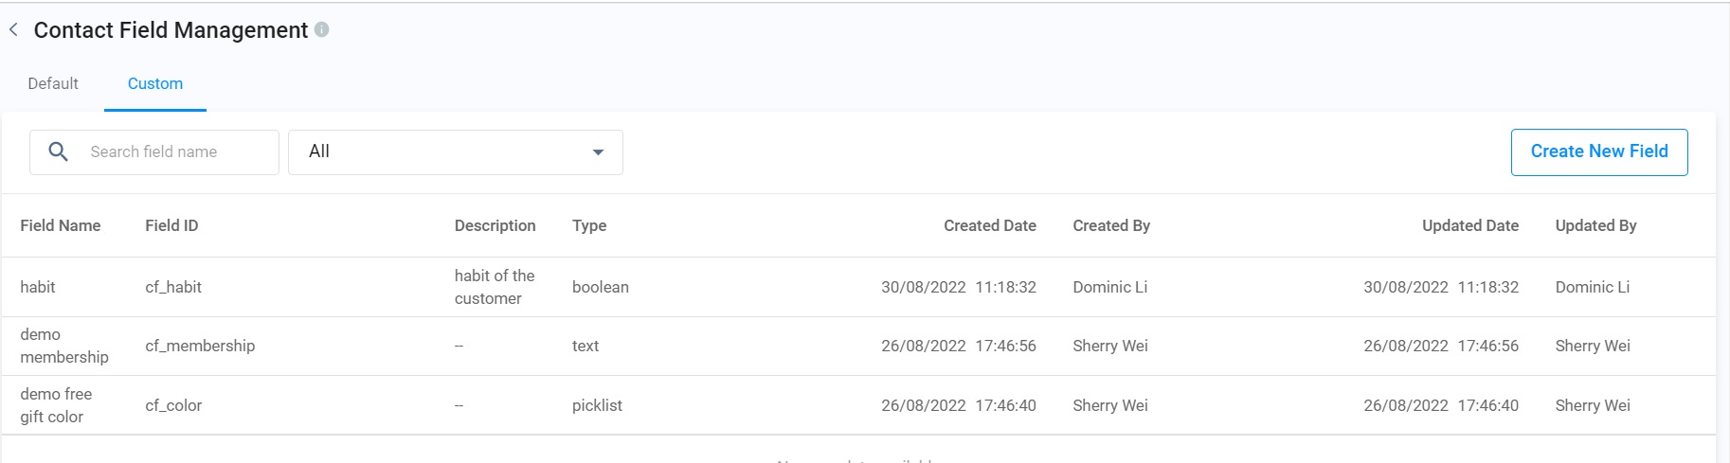The width and height of the screenshot is (1730, 463).
Task: Click the Create New Field button
Action: (1598, 151)
